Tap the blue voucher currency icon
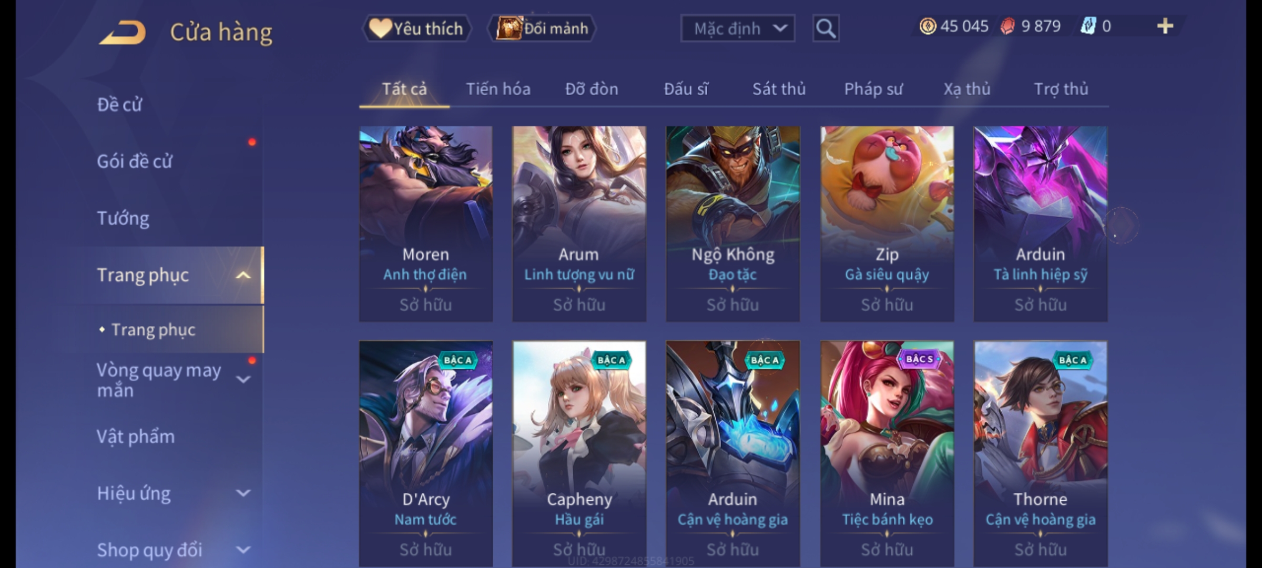Screen dimensions: 1262x568 point(1088,26)
